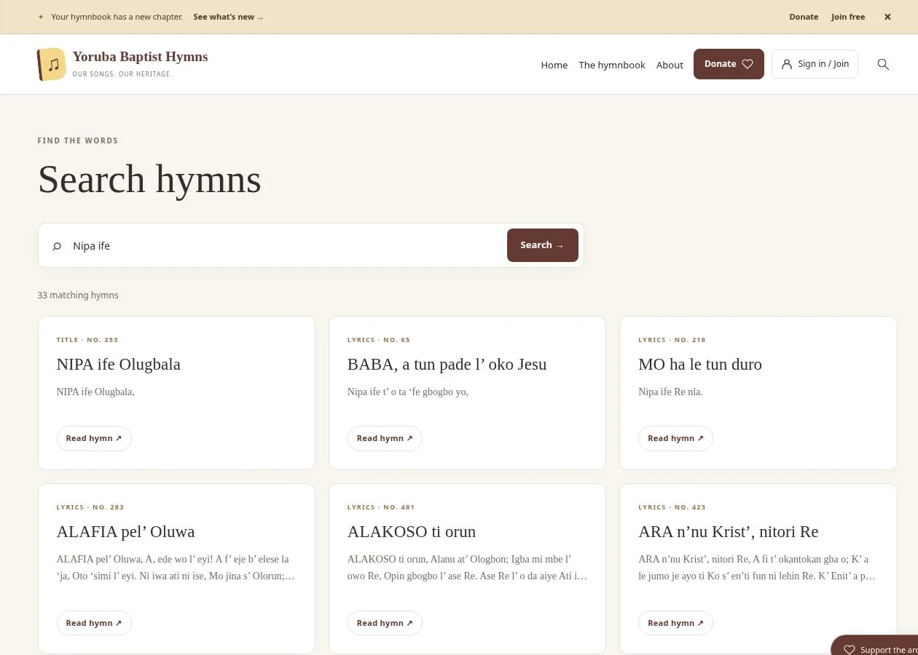Read hymn MO ha le tun duro
Screen dimensions: 918x655
(x=675, y=438)
